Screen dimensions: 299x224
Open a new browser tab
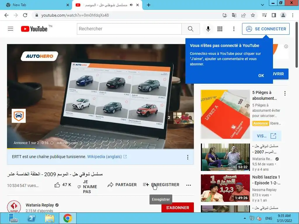click(x=149, y=5)
